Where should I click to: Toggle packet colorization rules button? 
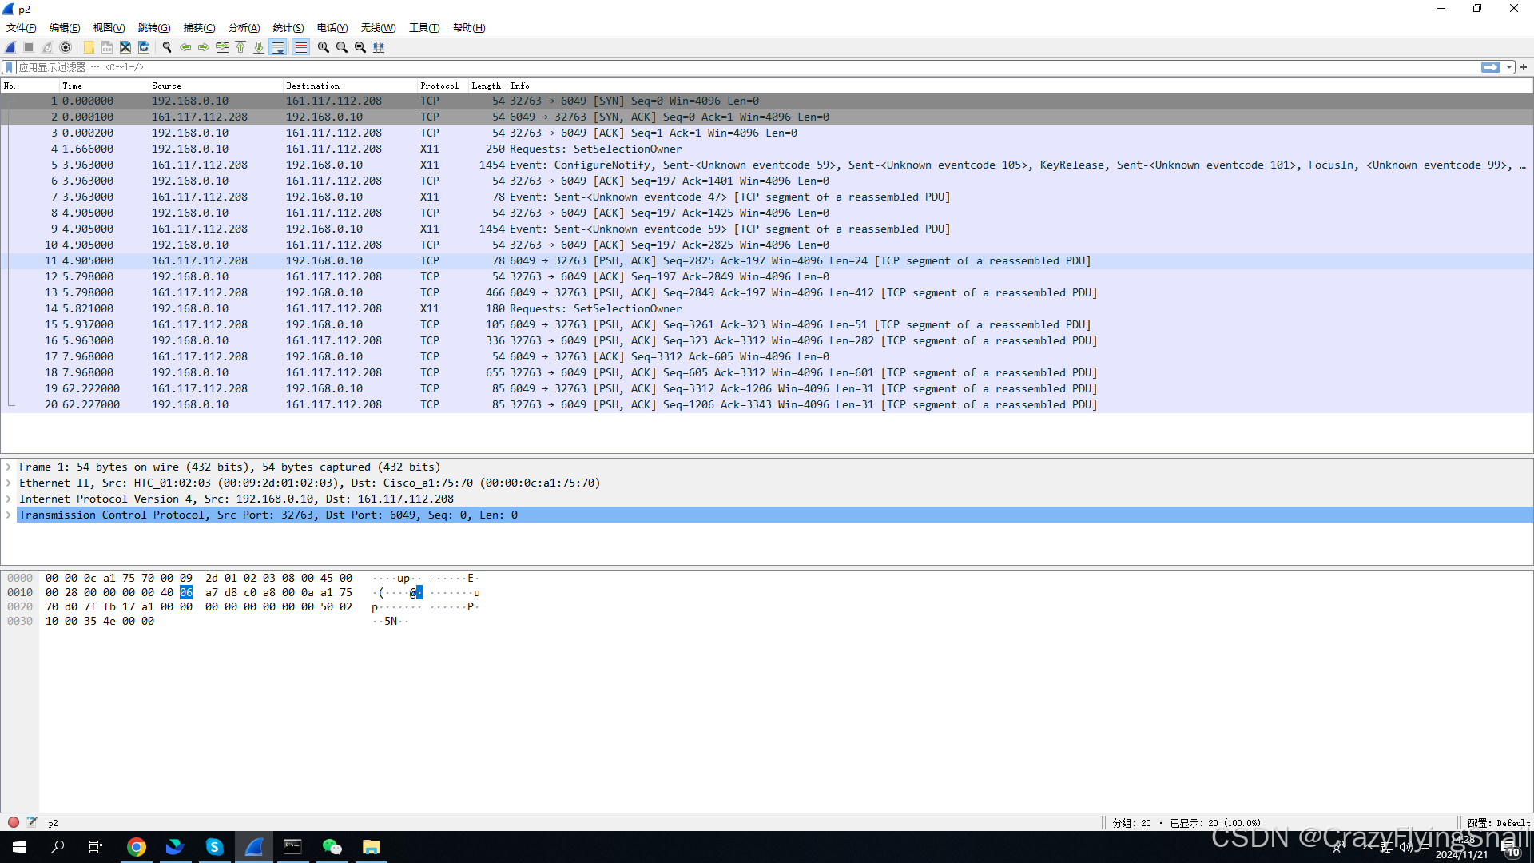pos(300,47)
